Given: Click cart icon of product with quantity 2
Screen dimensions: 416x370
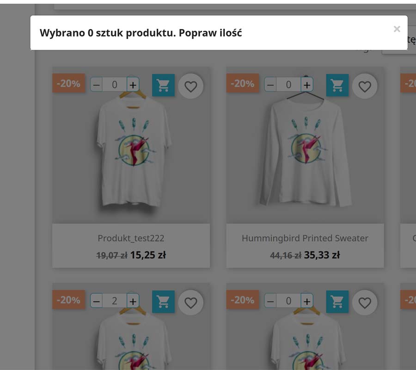Looking at the screenshot, I should tap(163, 302).
